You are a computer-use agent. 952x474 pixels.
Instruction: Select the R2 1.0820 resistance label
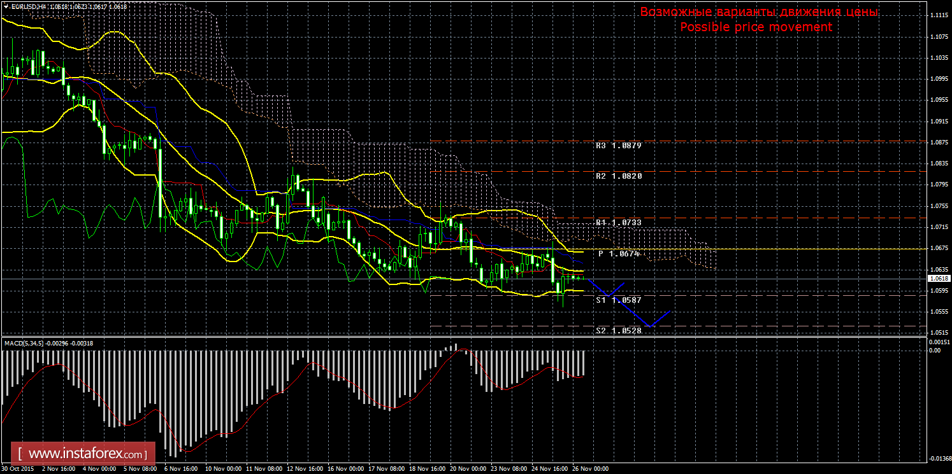tap(618, 176)
